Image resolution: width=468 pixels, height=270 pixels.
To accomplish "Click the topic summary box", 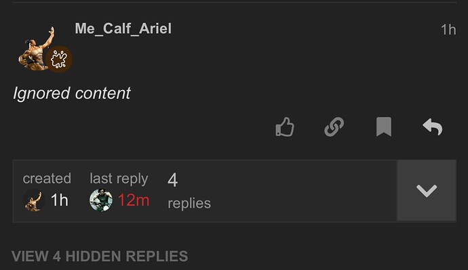I will (x=234, y=191).
